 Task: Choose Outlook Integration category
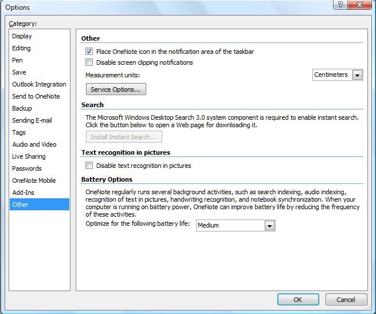[40, 84]
